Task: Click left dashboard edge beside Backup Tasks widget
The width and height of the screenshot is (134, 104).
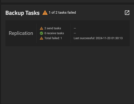Action: [1, 54]
